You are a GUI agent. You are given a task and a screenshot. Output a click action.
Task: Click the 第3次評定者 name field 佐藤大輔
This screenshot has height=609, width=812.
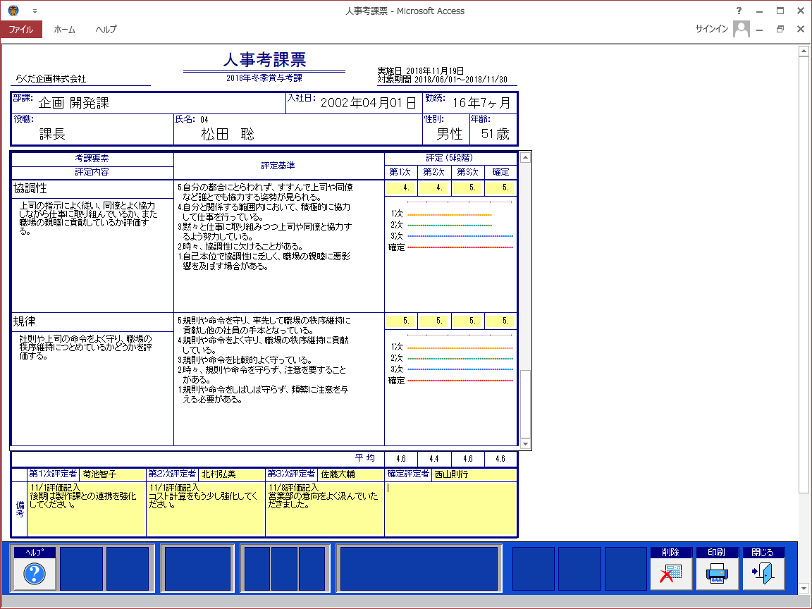pos(350,474)
